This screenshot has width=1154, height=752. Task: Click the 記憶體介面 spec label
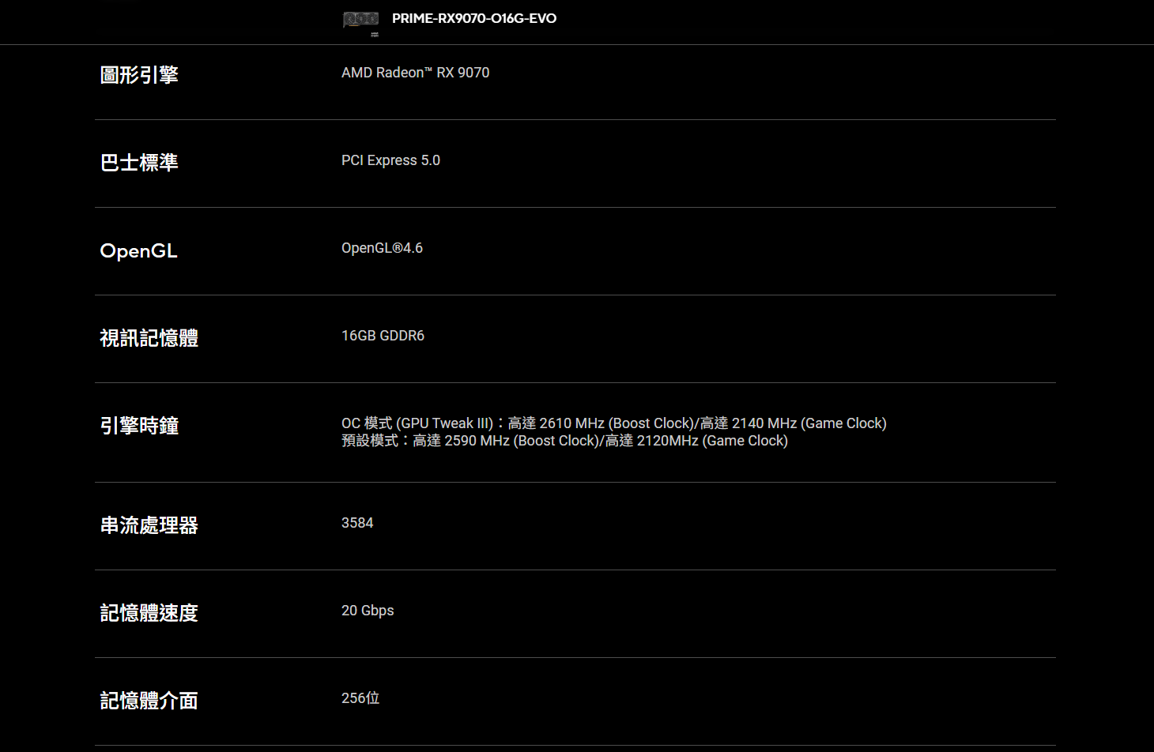coord(149,701)
